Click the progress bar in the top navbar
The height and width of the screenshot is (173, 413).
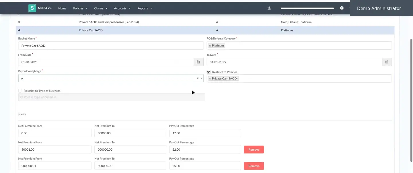pos(307,8)
